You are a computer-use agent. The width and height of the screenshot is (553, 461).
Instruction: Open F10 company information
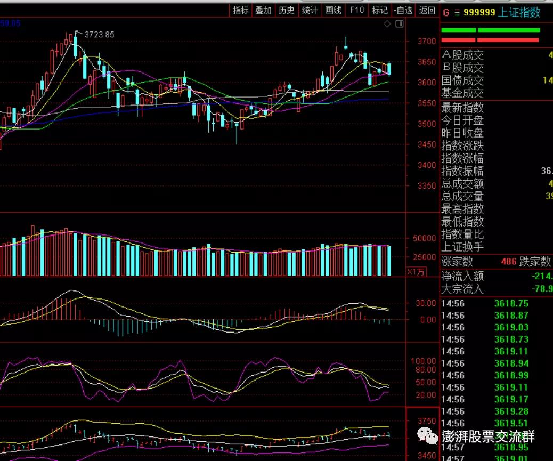point(356,10)
